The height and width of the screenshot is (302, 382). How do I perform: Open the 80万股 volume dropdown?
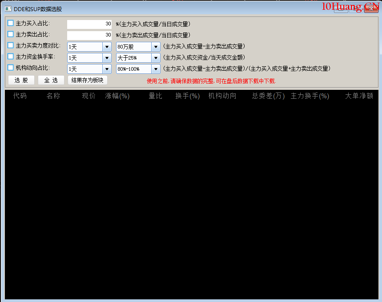coord(156,47)
